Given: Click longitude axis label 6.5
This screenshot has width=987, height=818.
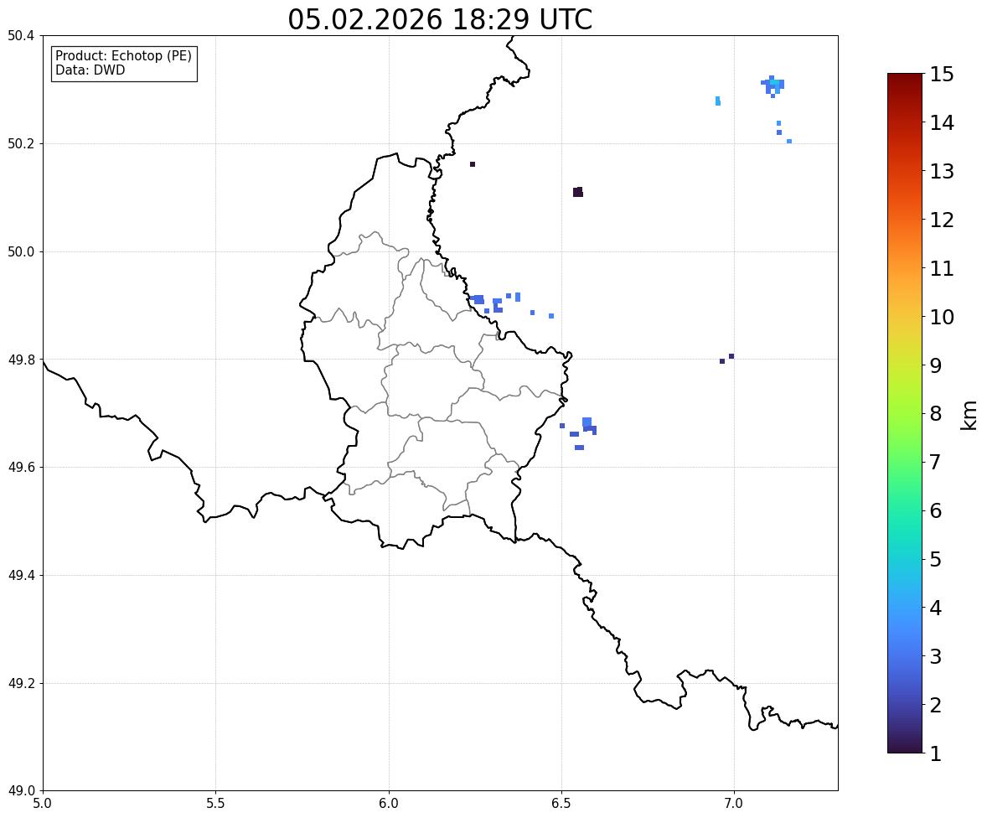Looking at the screenshot, I should click(561, 804).
